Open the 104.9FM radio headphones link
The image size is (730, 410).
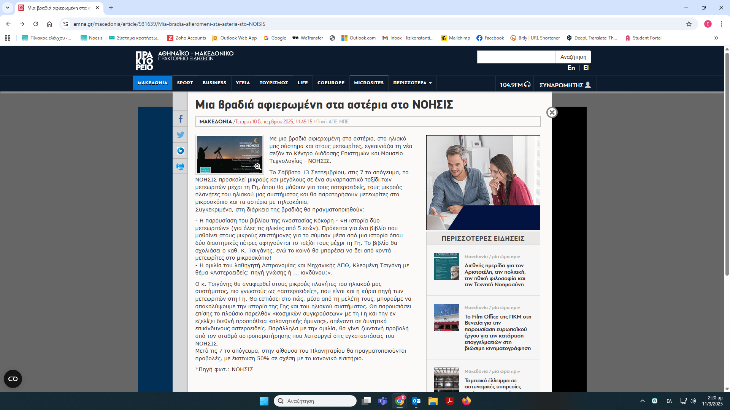(514, 85)
